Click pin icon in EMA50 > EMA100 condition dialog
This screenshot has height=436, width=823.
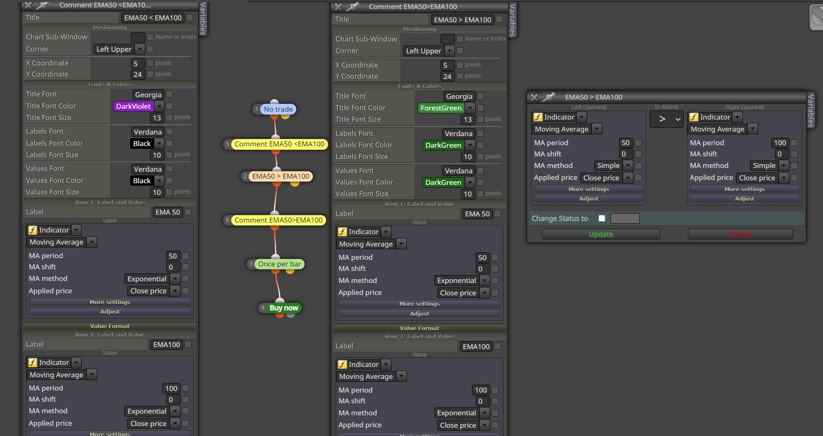pyautogui.click(x=548, y=97)
